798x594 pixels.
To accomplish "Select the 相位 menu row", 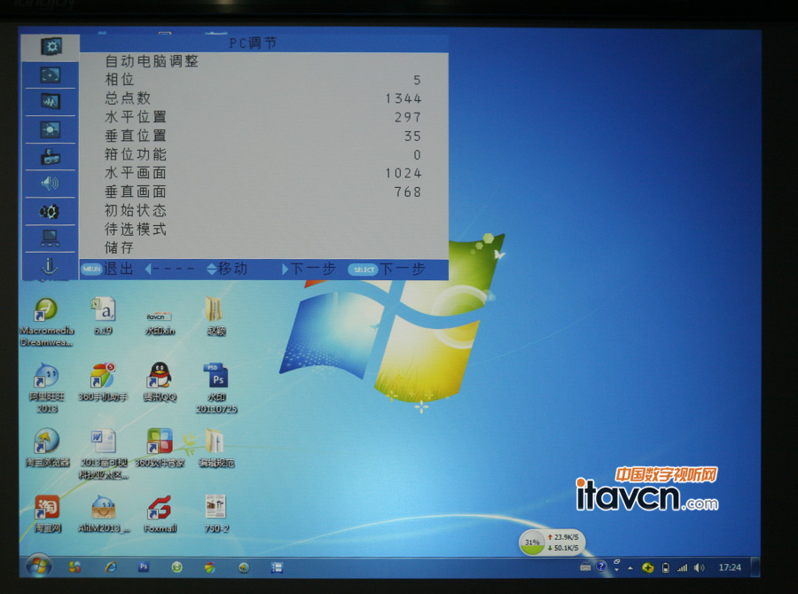I will point(264,80).
